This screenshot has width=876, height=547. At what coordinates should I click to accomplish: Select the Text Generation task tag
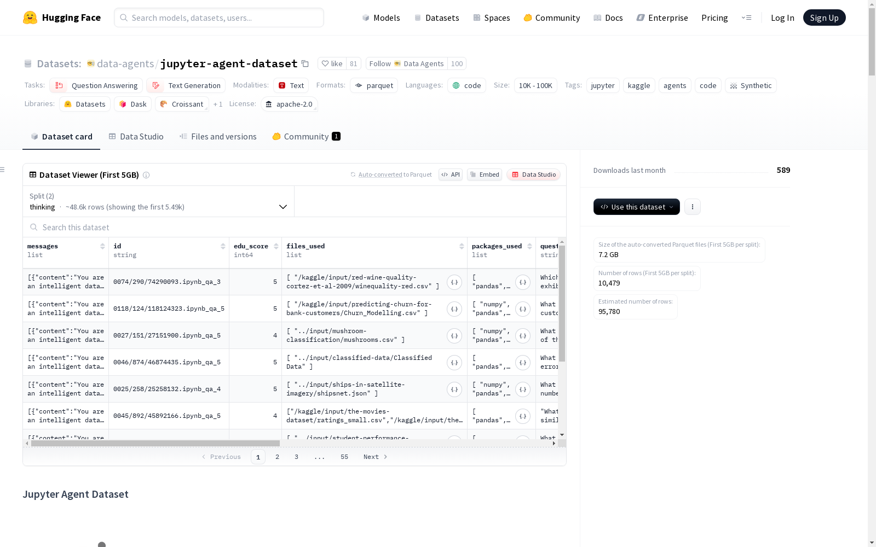click(186, 86)
